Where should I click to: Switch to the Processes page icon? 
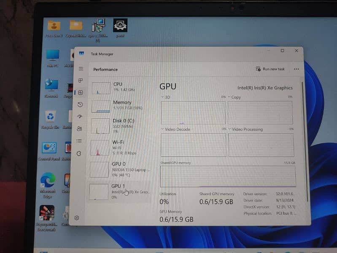(x=81, y=81)
